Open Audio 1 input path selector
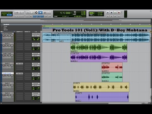This screenshot has height=114, width=152. point(36,44)
